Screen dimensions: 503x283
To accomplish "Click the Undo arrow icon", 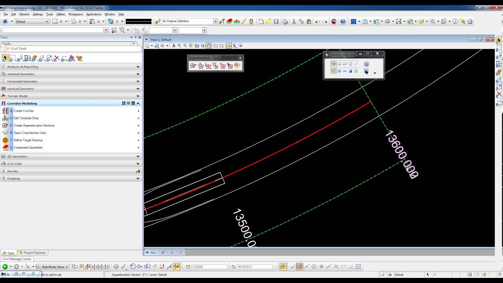I will point(318,22).
